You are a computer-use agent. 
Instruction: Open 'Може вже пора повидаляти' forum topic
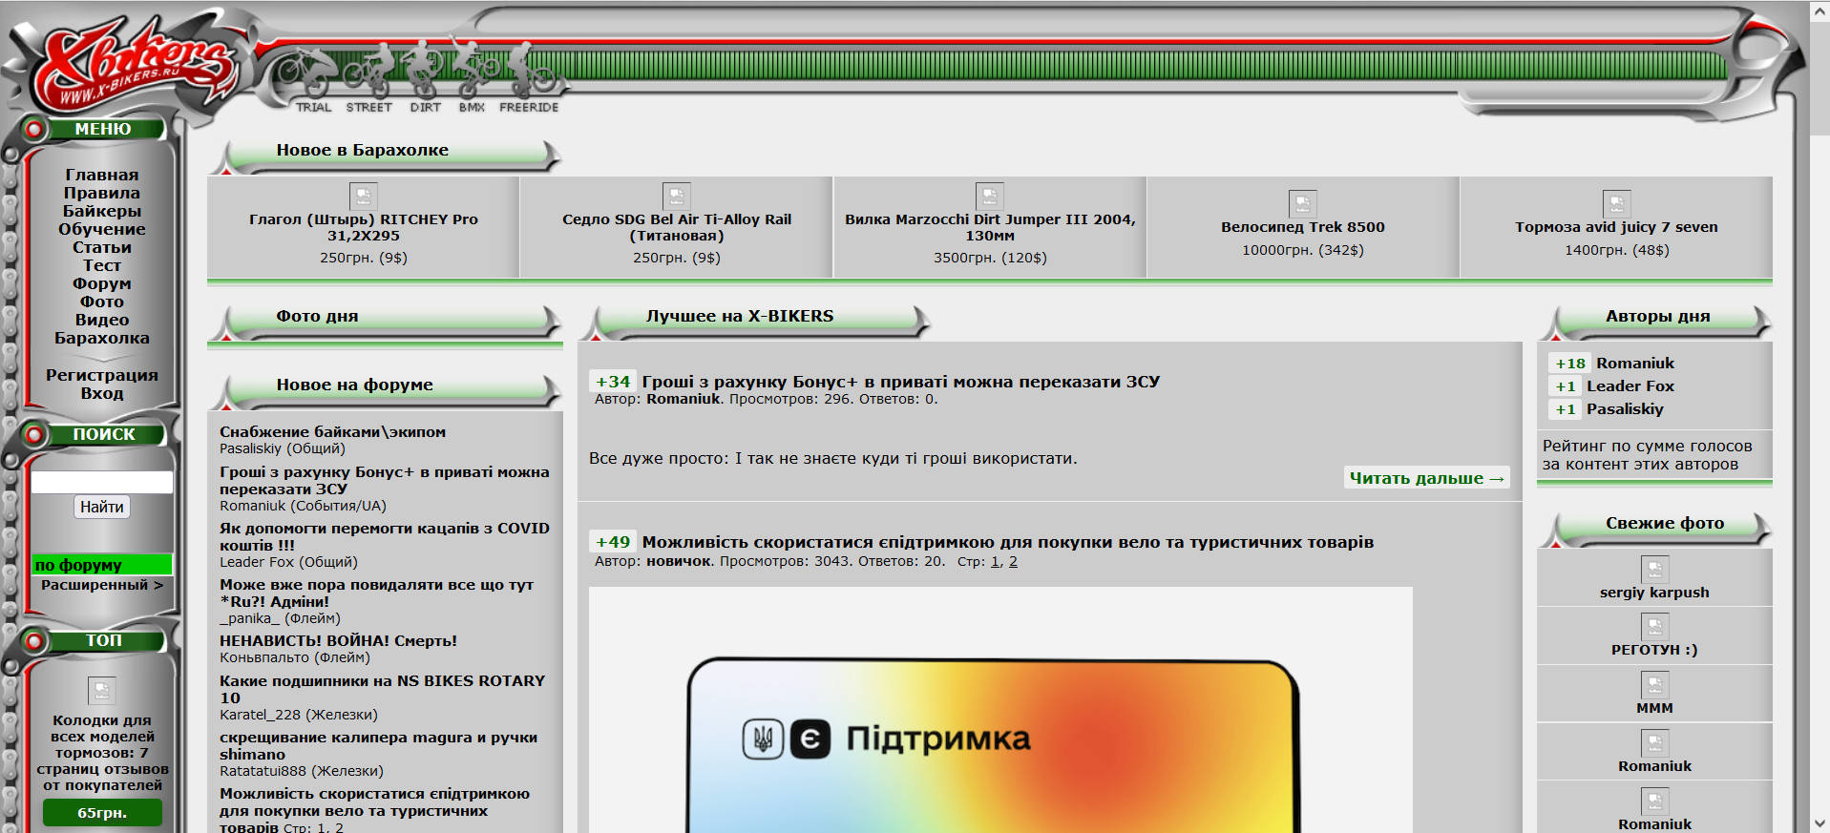pos(376,593)
